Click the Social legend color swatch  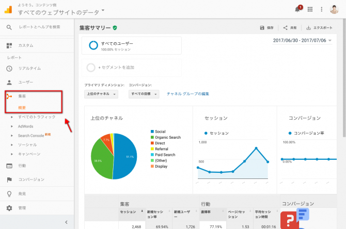click(152, 132)
